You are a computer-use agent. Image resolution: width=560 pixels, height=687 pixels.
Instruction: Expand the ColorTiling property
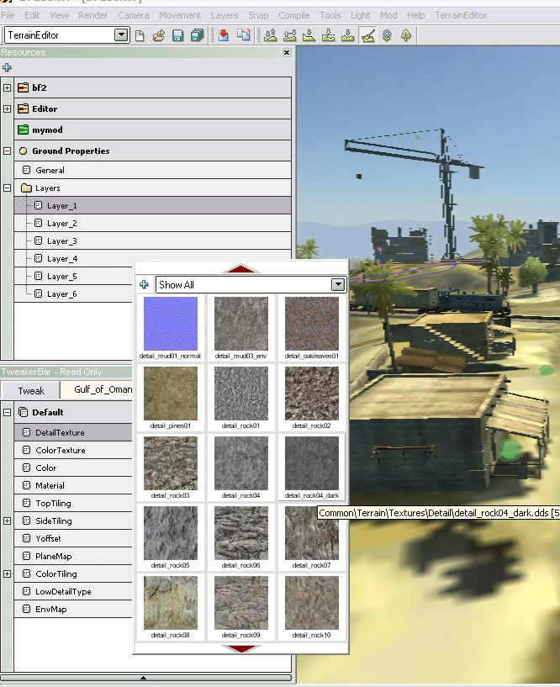(7, 573)
